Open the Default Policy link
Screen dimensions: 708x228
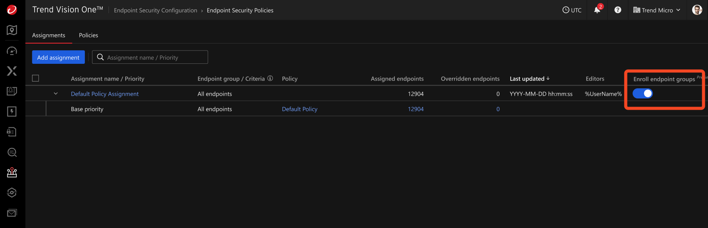point(300,109)
